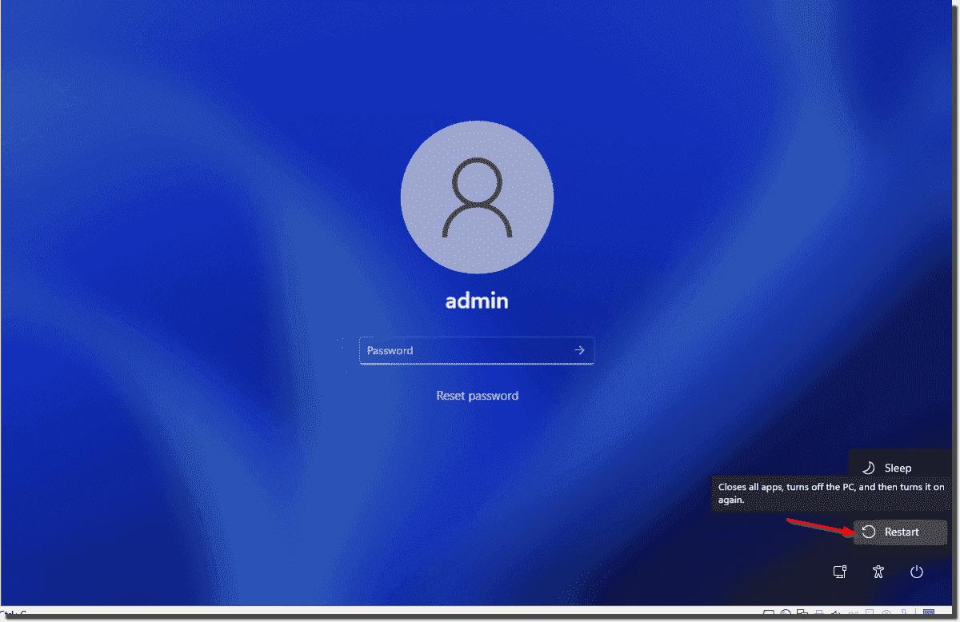Click the word Sleep in the menu
Screen dimensions: 960x622
tap(898, 468)
